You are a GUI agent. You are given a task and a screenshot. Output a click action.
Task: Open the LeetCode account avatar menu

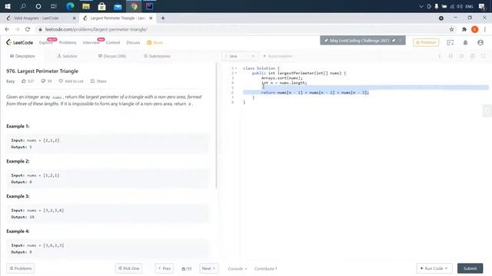[x=480, y=43]
